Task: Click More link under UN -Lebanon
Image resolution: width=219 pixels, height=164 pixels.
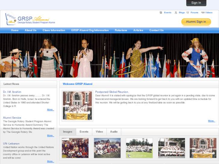Action: tap(51, 161)
